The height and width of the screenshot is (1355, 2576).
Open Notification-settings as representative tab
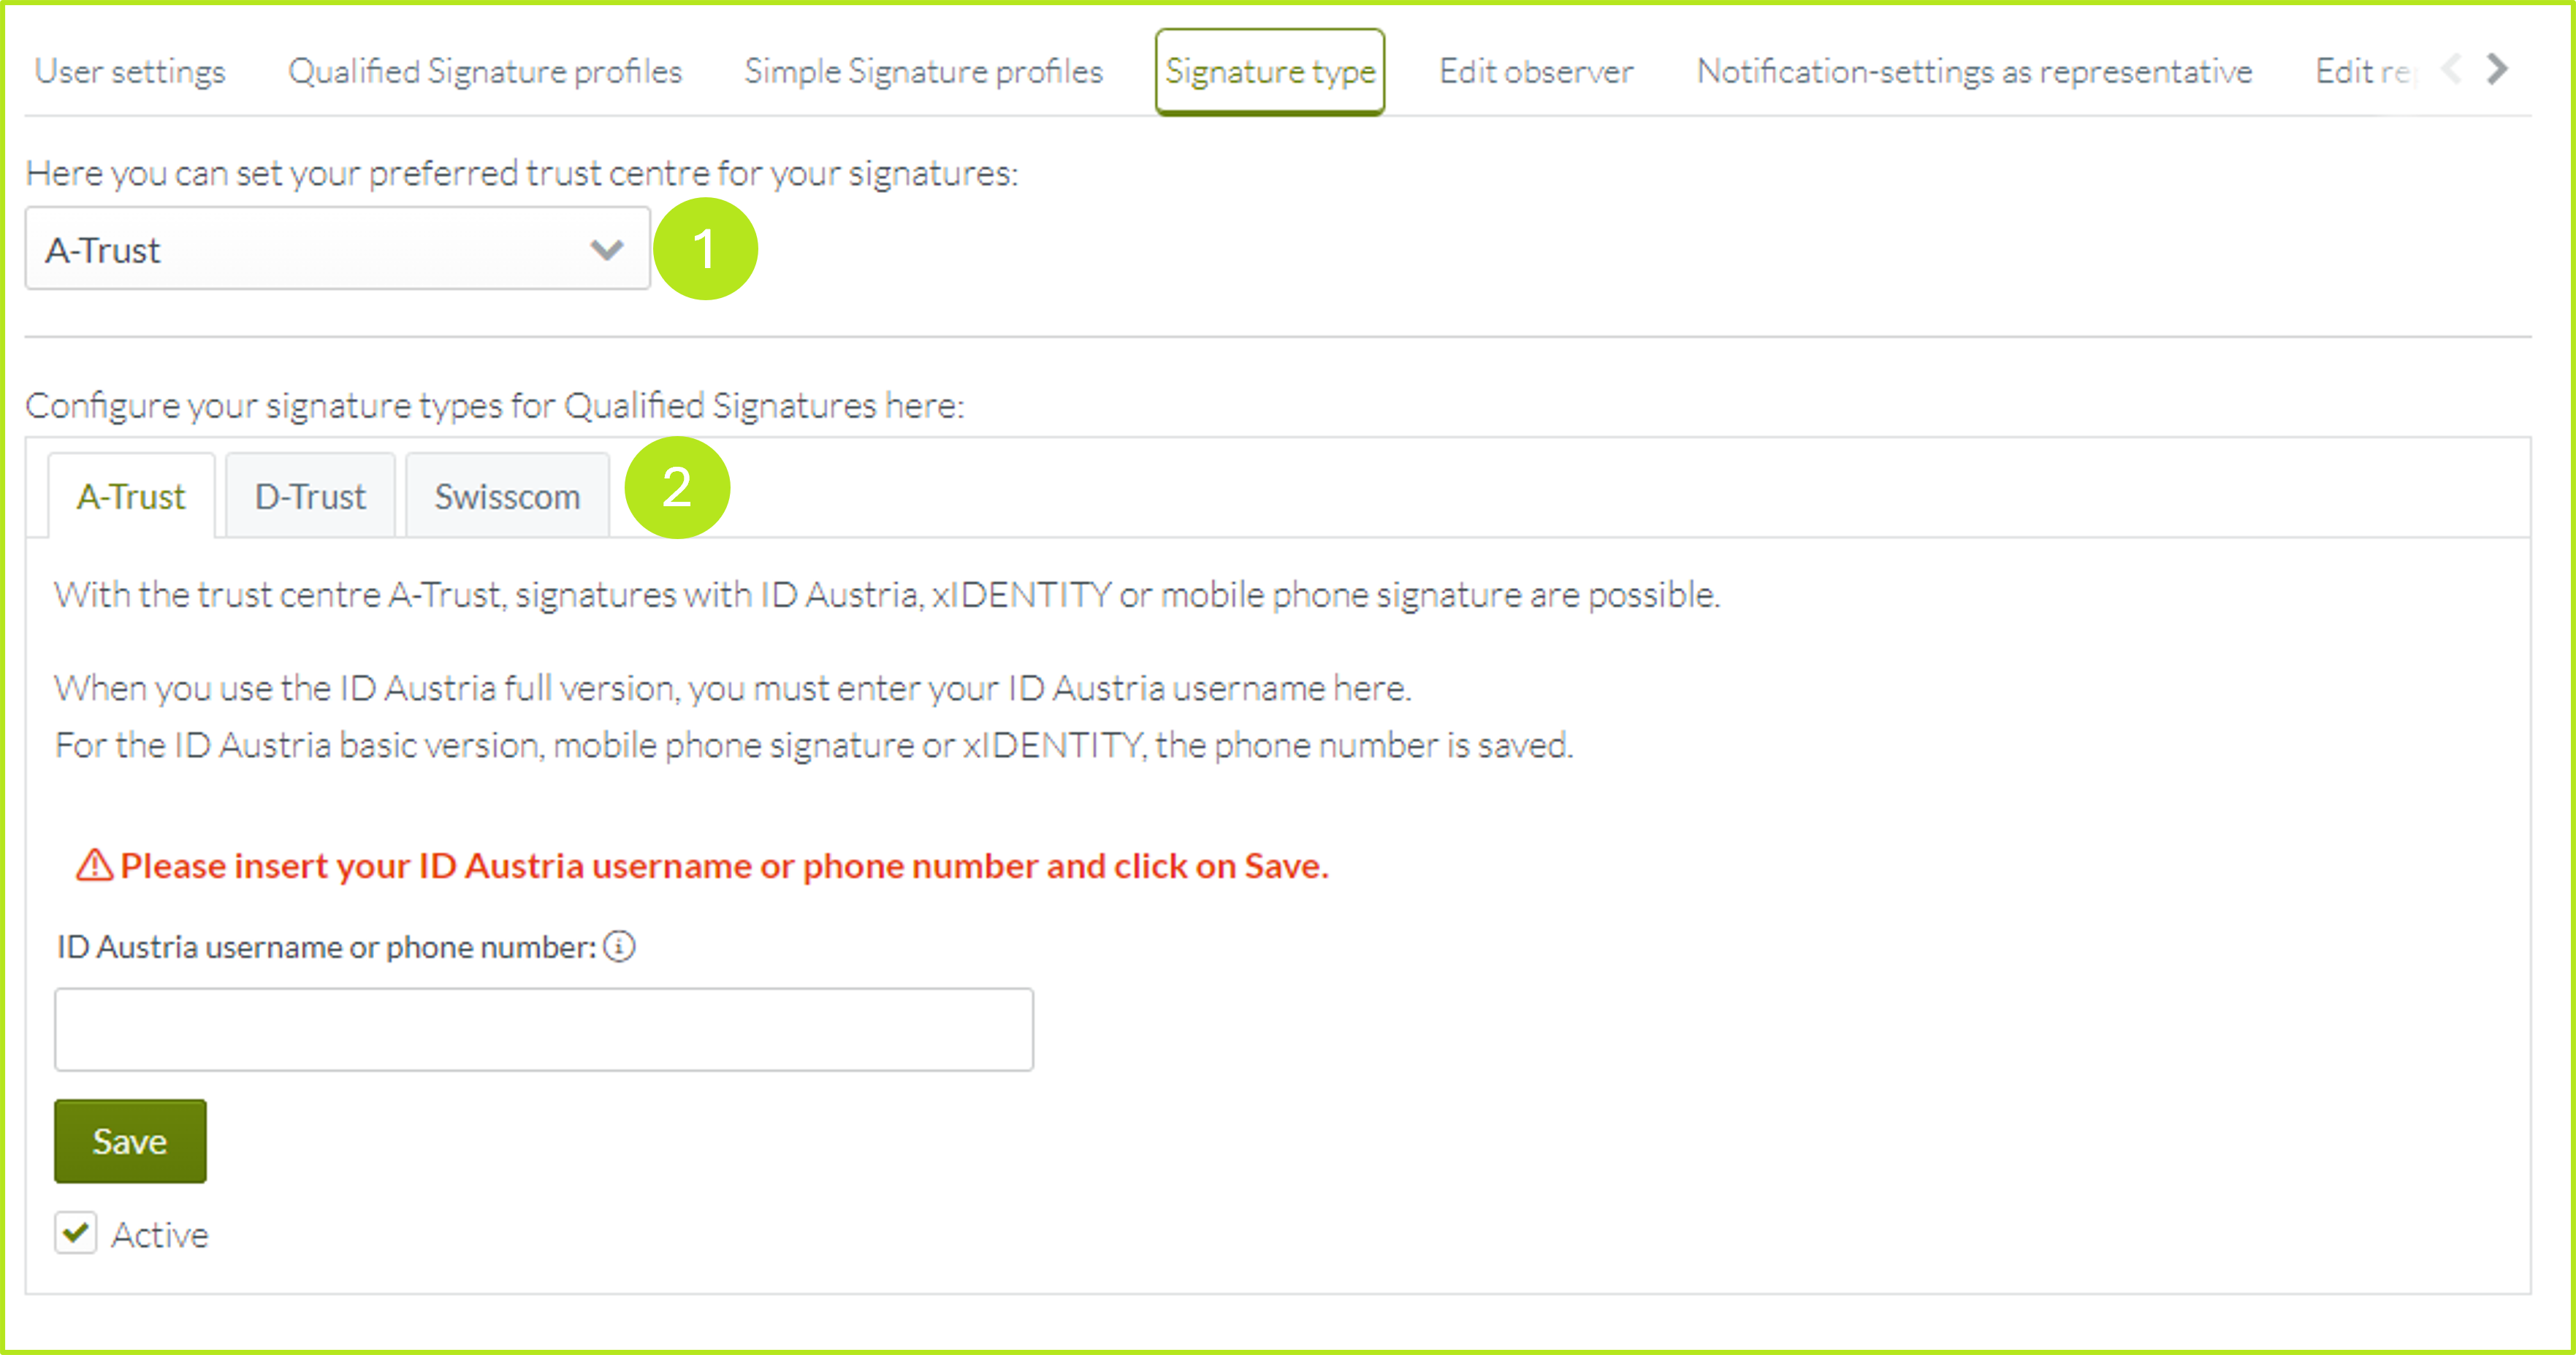pos(1974,71)
